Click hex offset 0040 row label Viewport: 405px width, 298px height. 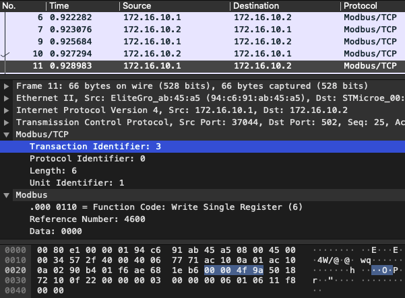[x=15, y=291]
